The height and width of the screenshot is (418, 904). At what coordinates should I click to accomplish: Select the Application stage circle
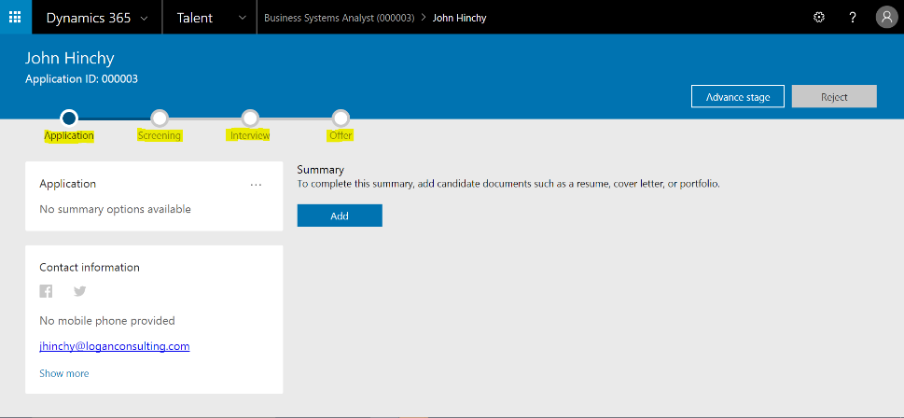click(x=68, y=118)
